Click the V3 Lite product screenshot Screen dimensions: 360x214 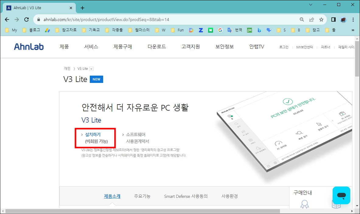pyautogui.click(x=284, y=134)
